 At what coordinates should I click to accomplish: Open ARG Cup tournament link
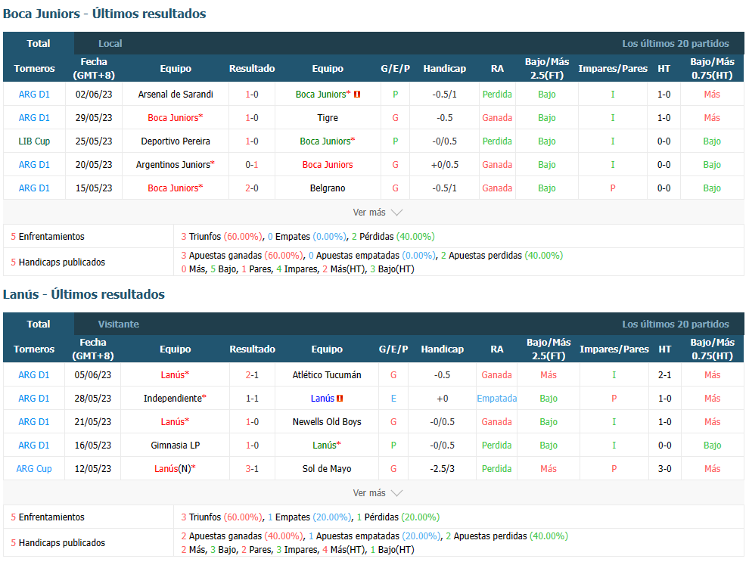(33, 469)
